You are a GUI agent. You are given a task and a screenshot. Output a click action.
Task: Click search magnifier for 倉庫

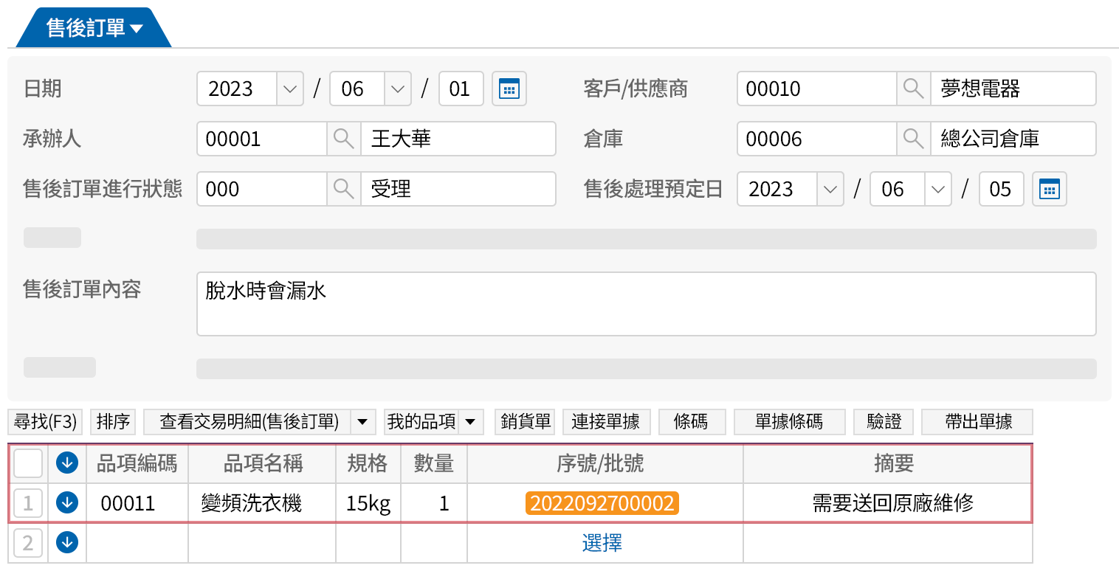point(913,139)
